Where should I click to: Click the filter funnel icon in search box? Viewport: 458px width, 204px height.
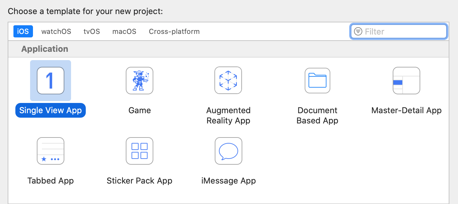coord(358,31)
